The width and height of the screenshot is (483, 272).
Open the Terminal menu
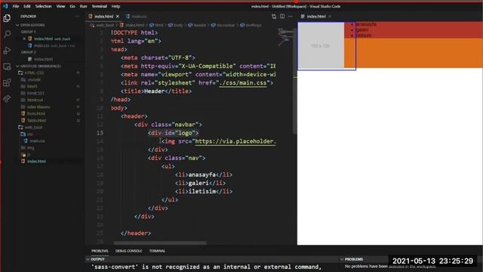tap(99, 6)
